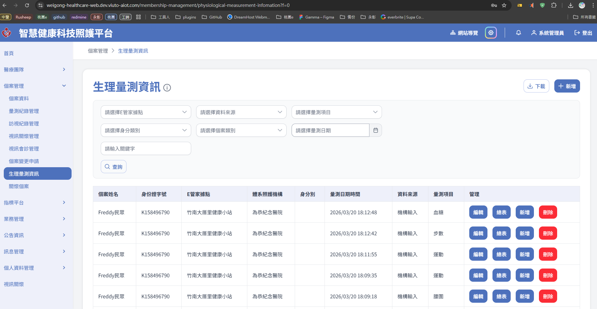This screenshot has height=309, width=597.
Task: Open the browser extensions puzzle icon
Action: coord(554,5)
